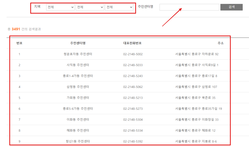The width and height of the screenshot is (249, 146).
Task: Select 삼청동 주민센터 entry
Action: point(78,87)
